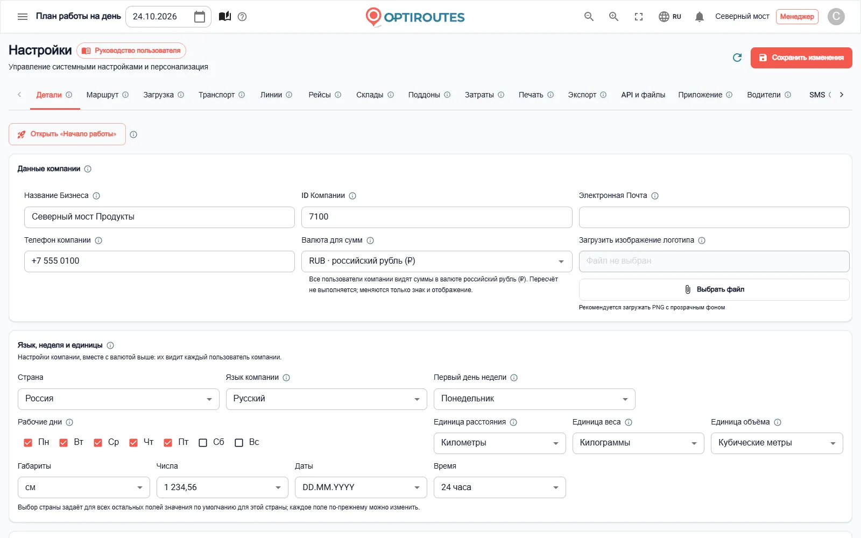Screen dimensions: 861x538
Task: Click the Телефон компании input field
Action: tap(159, 261)
